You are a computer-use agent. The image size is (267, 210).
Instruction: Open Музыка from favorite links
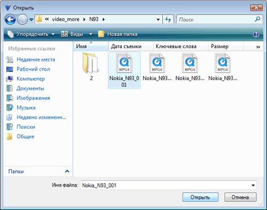coord(26,107)
